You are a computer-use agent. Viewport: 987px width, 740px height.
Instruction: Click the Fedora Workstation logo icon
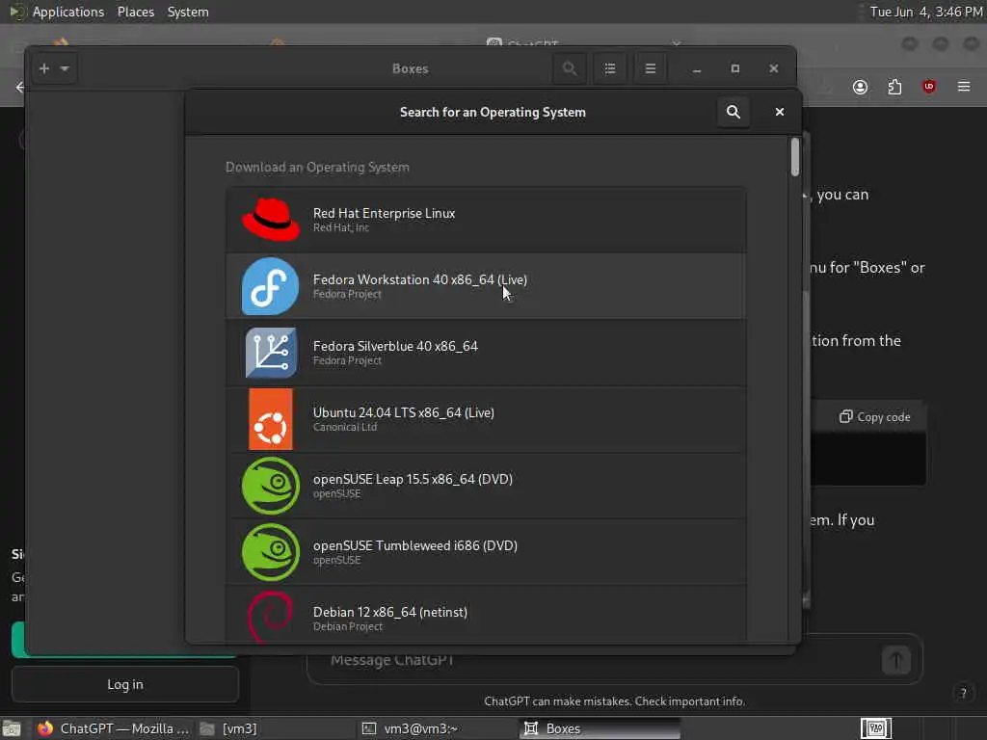coord(271,286)
